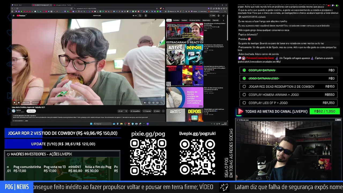Click the 'UPDATE [1/10]' goal bar
Screen dimensions: 343x193
point(63,144)
